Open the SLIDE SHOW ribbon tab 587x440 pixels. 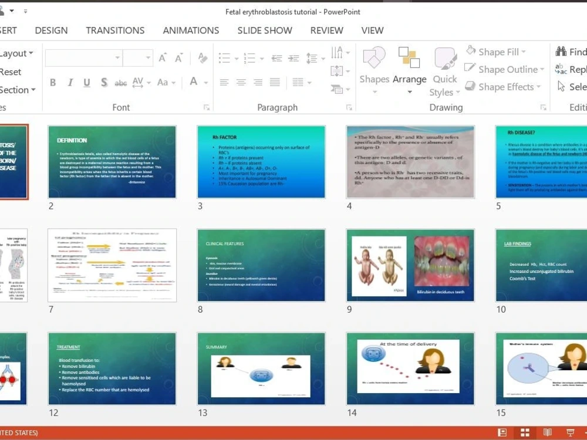(x=264, y=30)
